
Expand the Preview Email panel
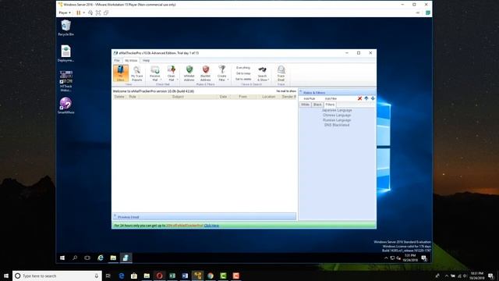click(115, 216)
